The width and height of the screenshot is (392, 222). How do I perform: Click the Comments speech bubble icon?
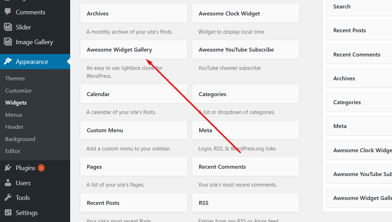pyautogui.click(x=8, y=12)
